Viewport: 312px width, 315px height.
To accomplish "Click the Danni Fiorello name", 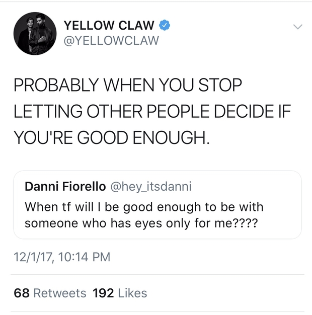I will point(65,187).
